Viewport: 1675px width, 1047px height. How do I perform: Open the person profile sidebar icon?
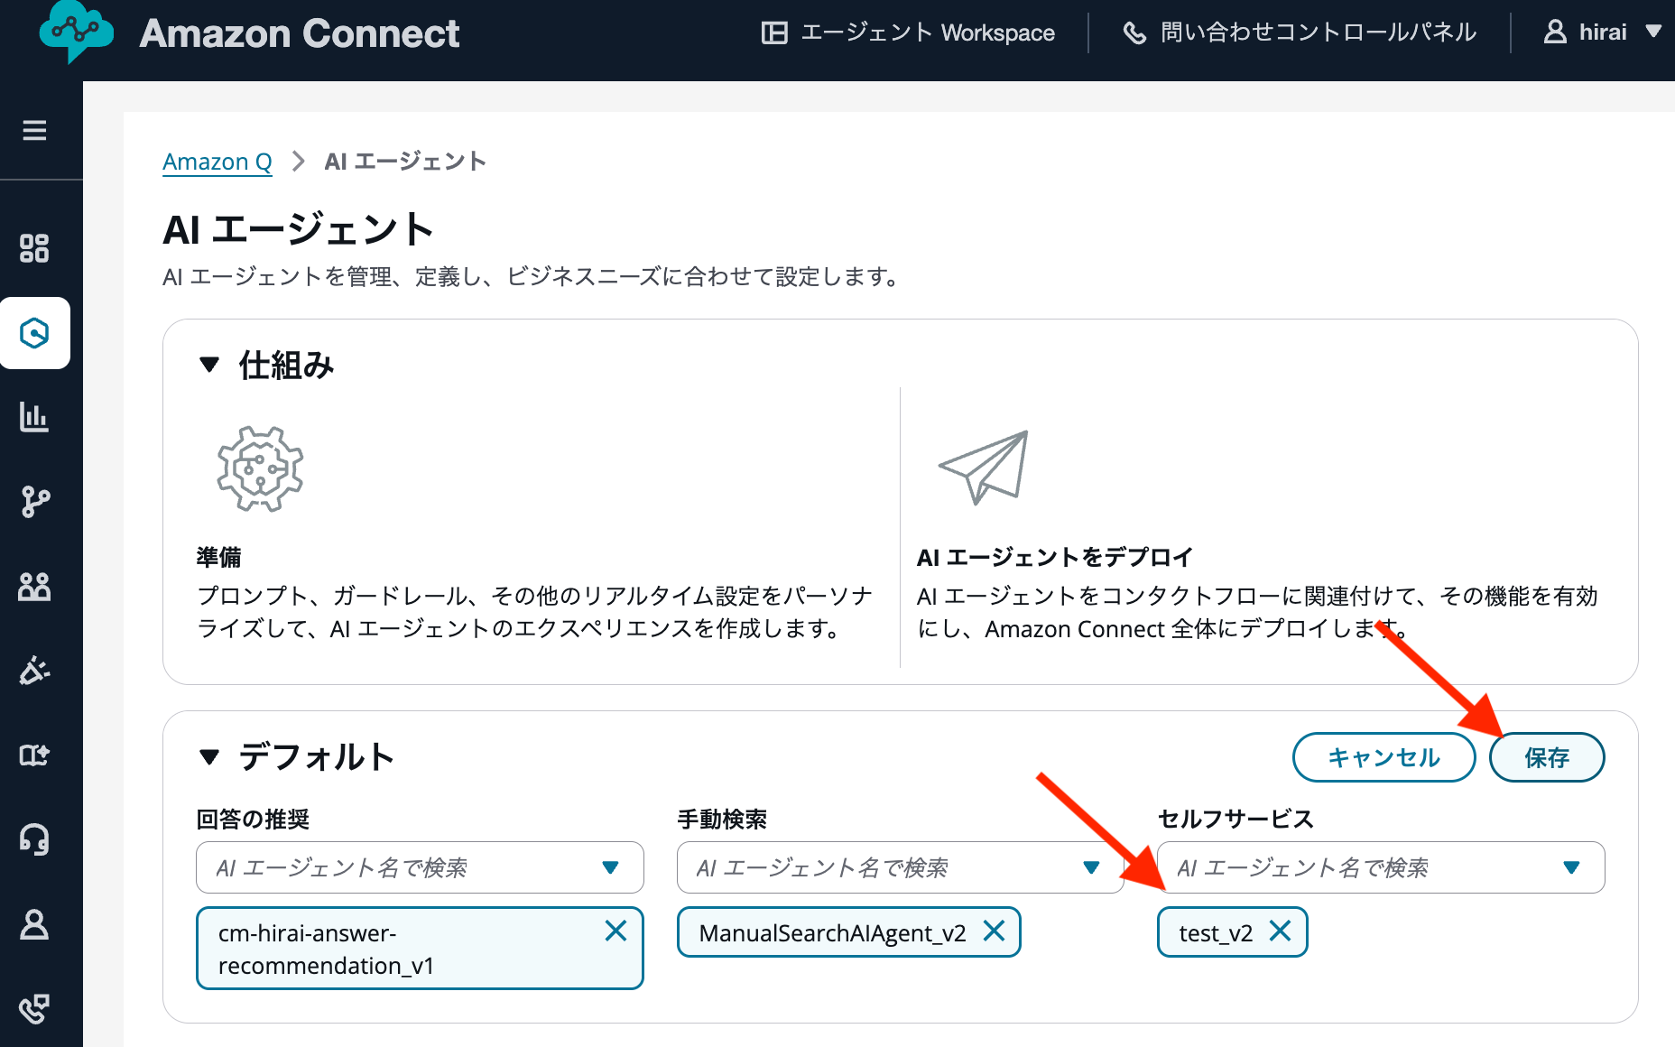tap(34, 924)
